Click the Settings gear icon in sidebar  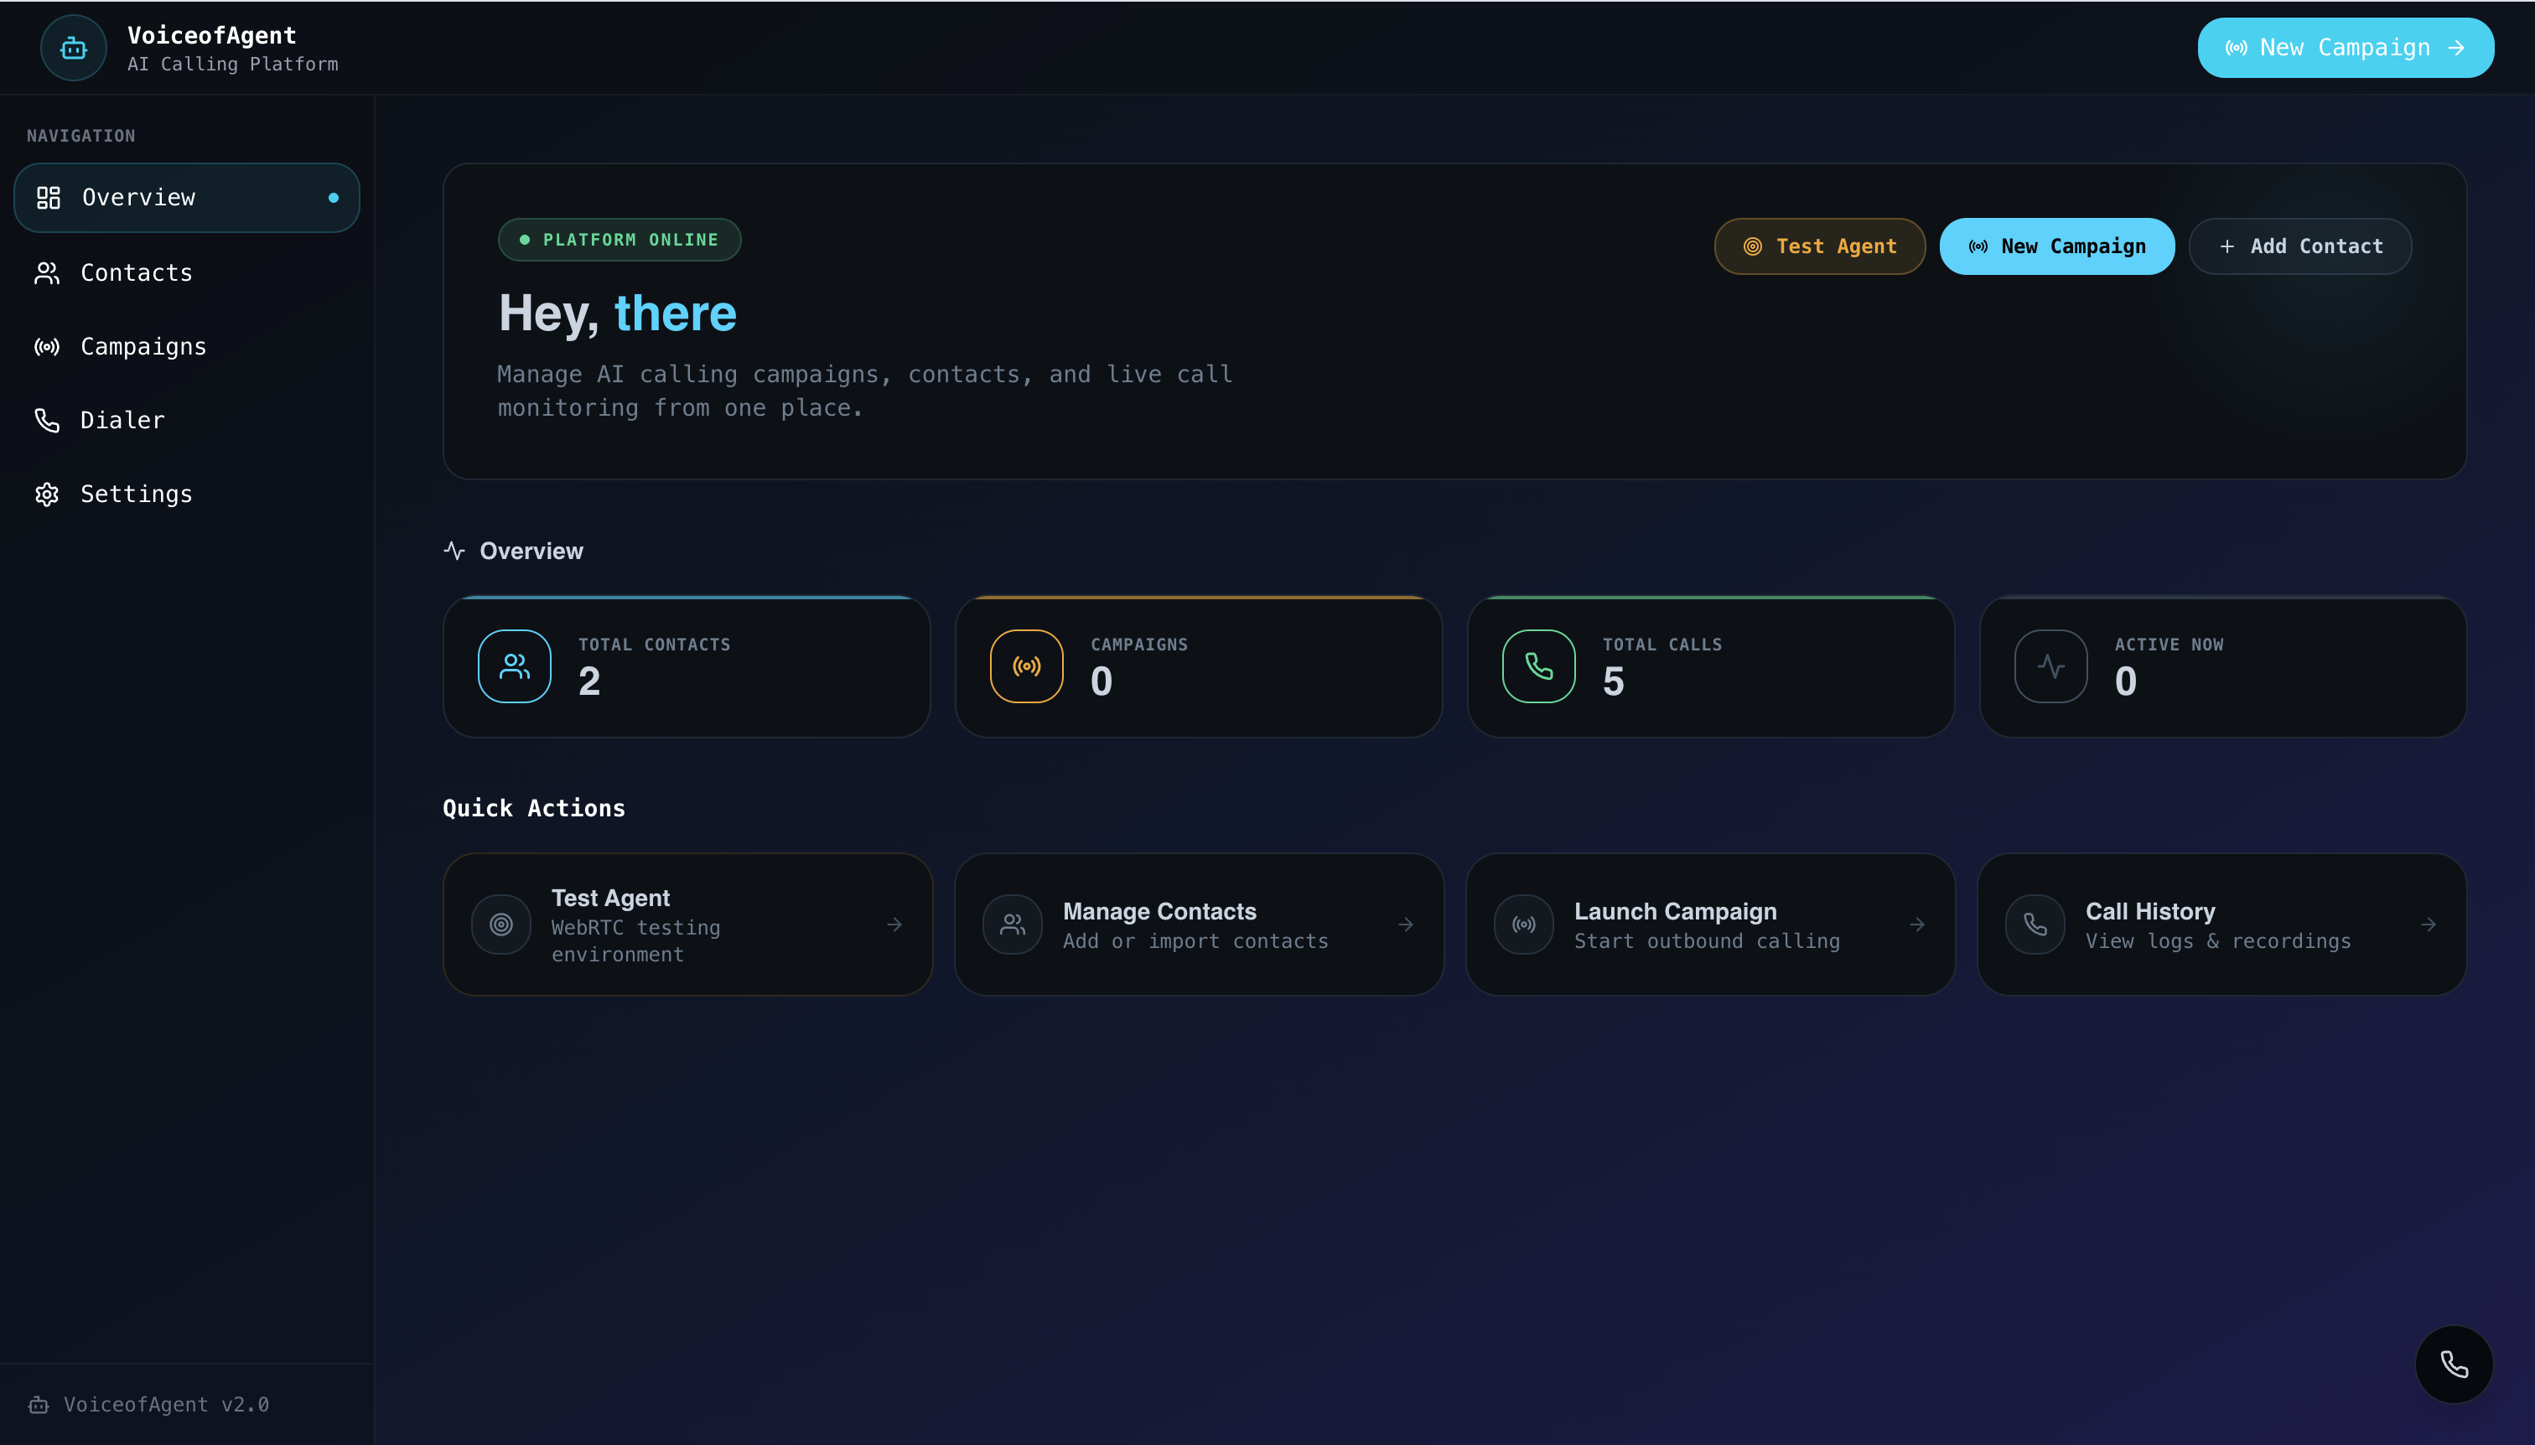point(47,495)
